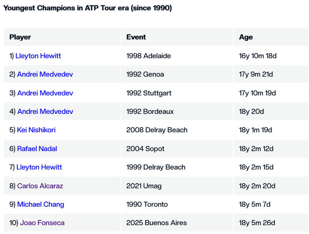Visit the Carlos Alcaraz player link
309x234 pixels.
tap(40, 186)
